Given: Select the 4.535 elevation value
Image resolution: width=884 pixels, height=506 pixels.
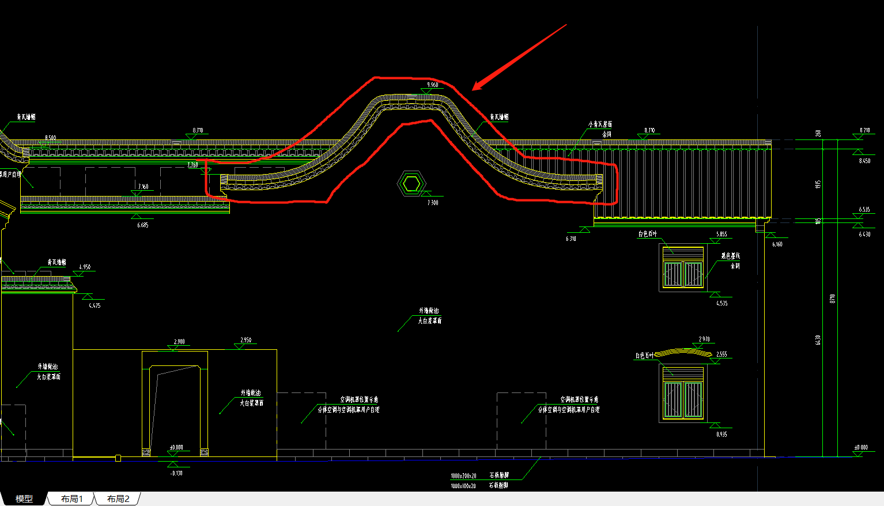Looking at the screenshot, I should click(721, 303).
